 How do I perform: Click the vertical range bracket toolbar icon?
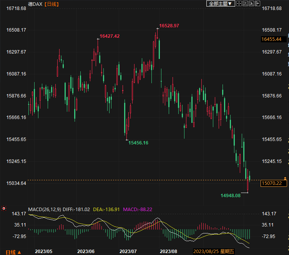coord(245,3)
